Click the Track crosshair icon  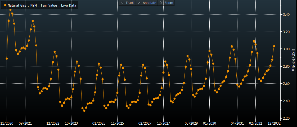tap(122, 3)
